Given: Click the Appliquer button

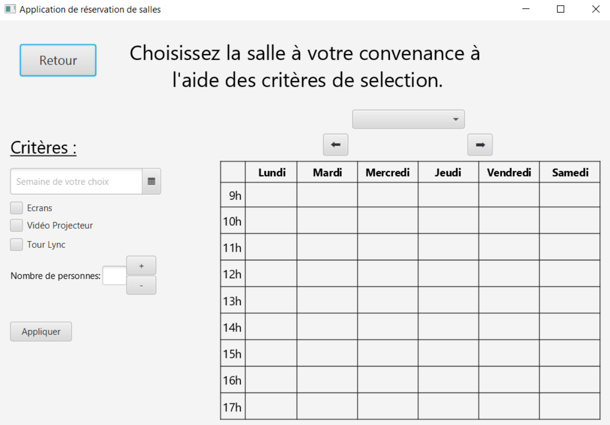Looking at the screenshot, I should click(x=41, y=331).
